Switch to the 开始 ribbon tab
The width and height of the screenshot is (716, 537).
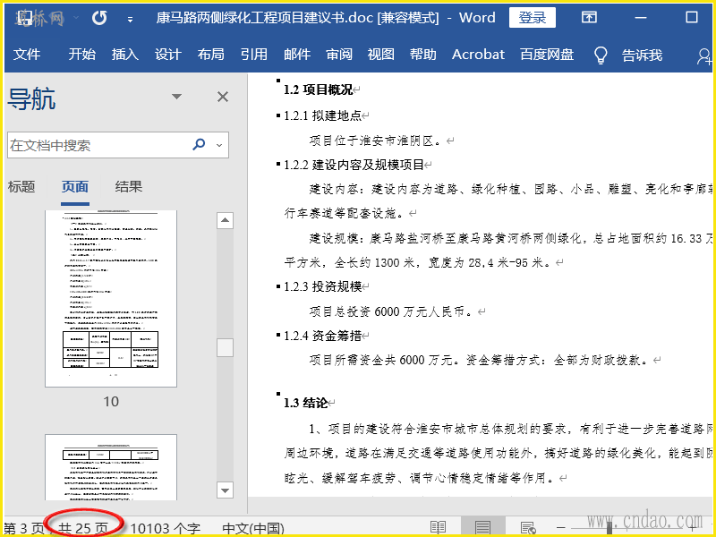(81, 54)
